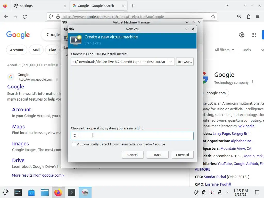Screen dimensions: 264x198
Task: Open the Account sitelink
Action: [22, 110]
